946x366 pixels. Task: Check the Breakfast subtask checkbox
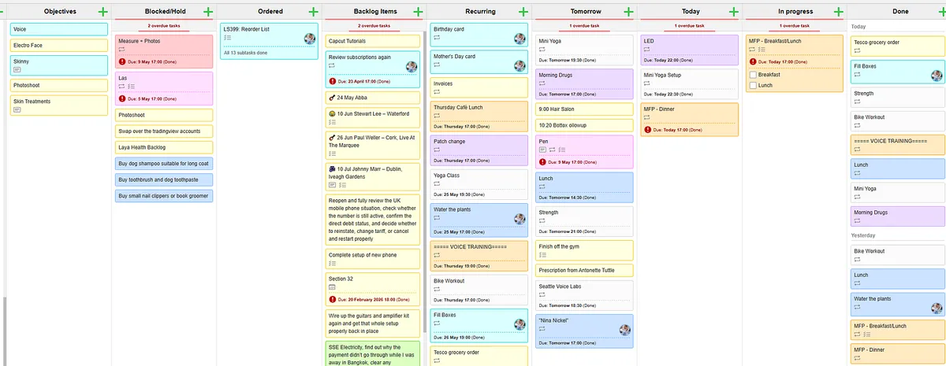[x=753, y=74]
